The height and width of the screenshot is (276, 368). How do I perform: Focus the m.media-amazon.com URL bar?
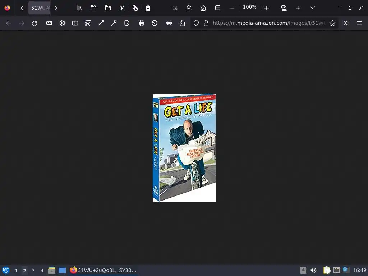[x=269, y=23]
